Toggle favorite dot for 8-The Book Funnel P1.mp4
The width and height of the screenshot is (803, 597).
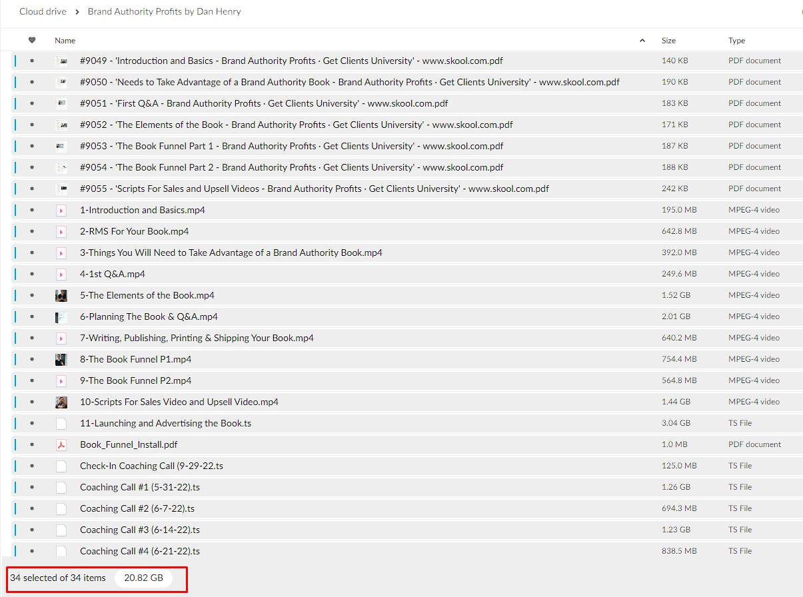(32, 359)
